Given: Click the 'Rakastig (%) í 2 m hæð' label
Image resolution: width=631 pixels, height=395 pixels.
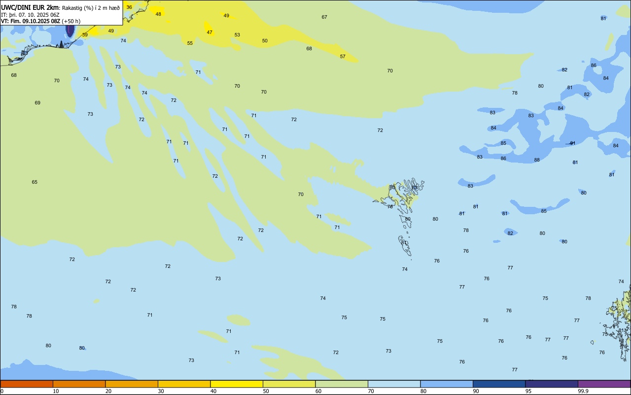Looking at the screenshot, I should pyautogui.click(x=91, y=7).
